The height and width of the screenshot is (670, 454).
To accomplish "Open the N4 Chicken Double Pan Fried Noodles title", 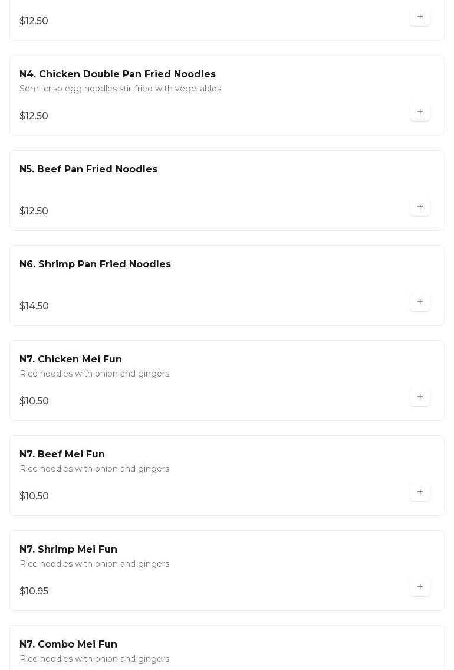I will pyautogui.click(x=117, y=74).
